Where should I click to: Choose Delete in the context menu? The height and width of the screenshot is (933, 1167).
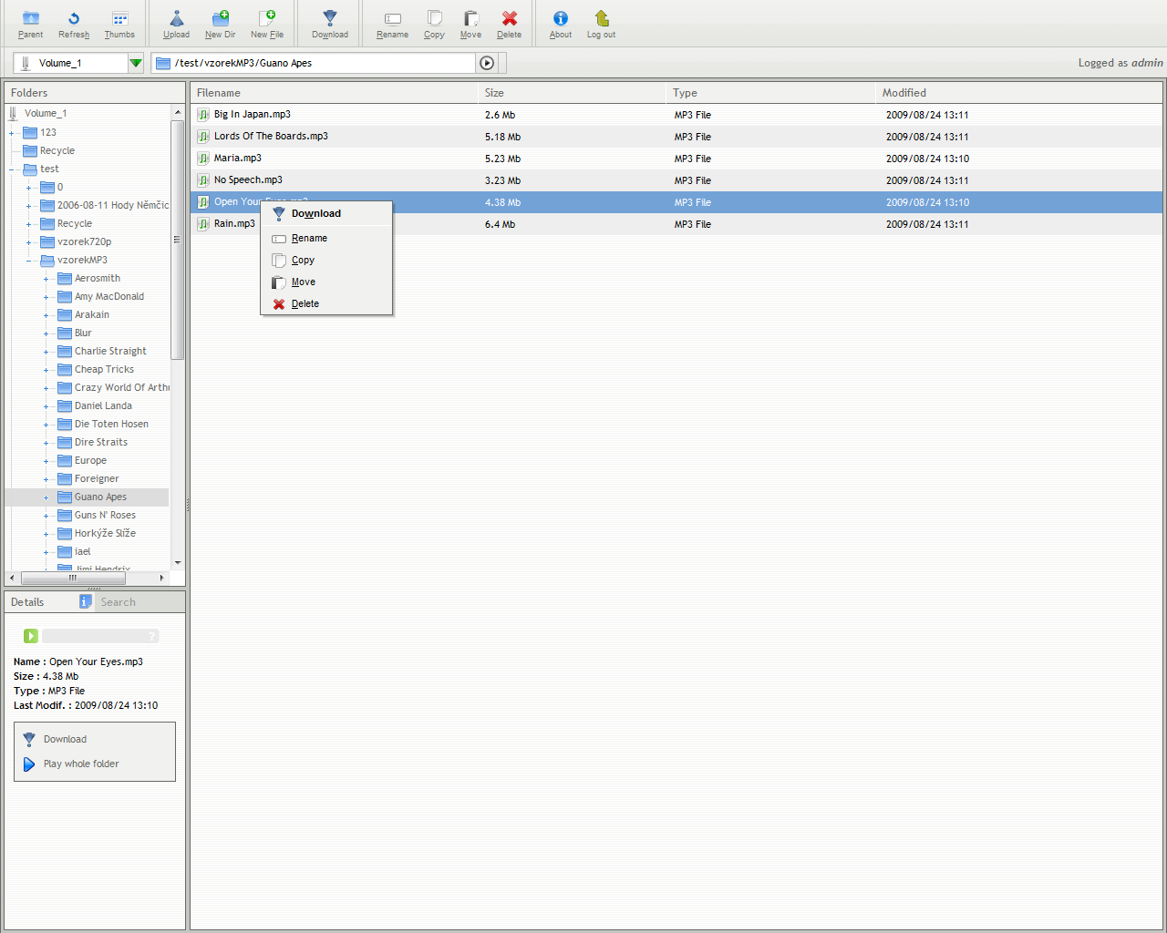click(326, 303)
